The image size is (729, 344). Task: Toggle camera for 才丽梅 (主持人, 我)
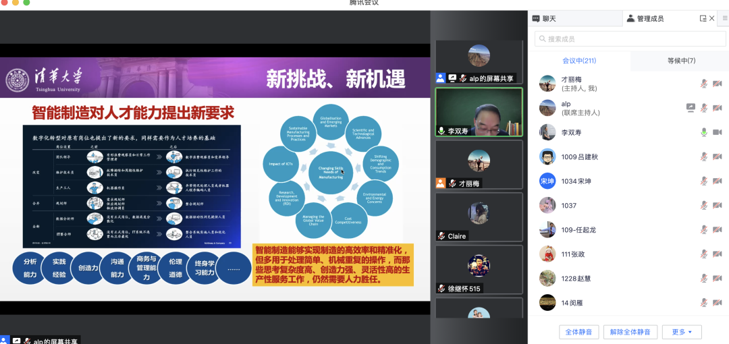click(x=718, y=84)
